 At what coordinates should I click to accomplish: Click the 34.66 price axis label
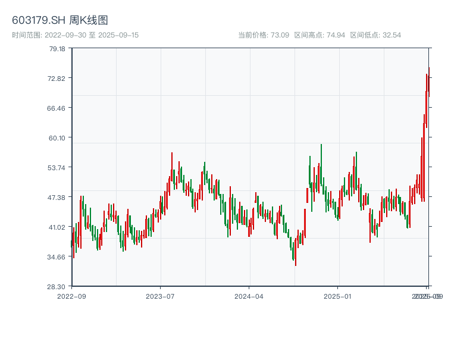pos(57,257)
